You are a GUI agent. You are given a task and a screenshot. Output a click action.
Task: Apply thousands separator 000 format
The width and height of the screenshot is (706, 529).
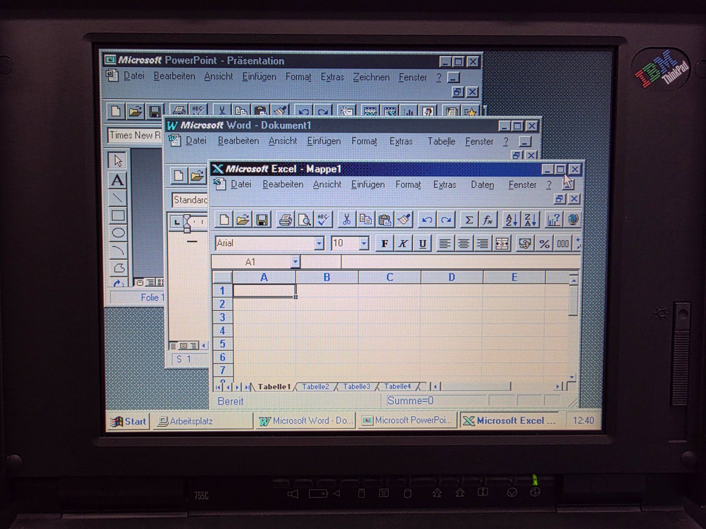[x=563, y=243]
